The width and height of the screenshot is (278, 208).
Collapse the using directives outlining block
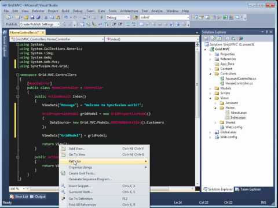click(17, 44)
